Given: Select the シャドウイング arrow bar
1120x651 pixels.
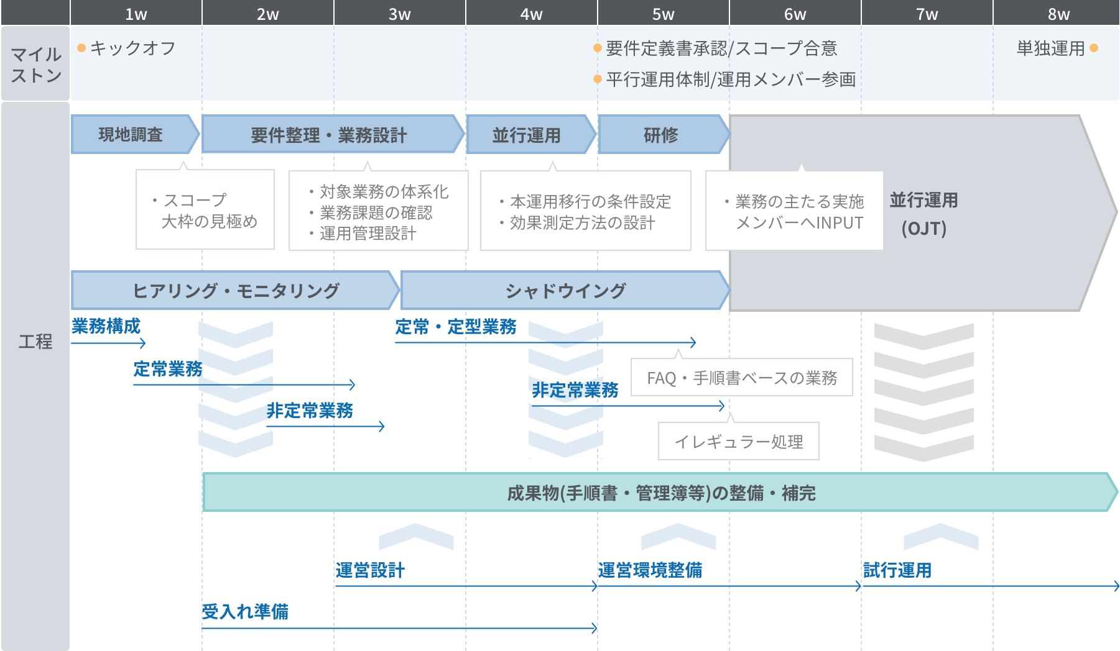Looking at the screenshot, I should click(566, 290).
